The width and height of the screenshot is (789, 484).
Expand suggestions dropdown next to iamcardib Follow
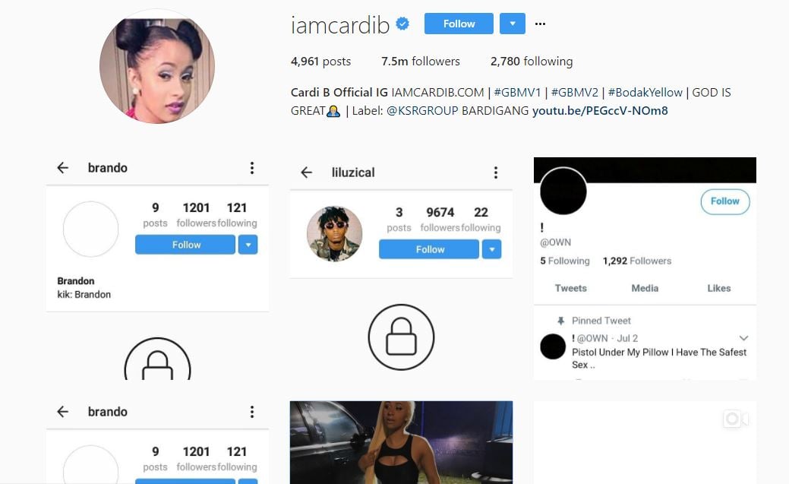point(513,24)
